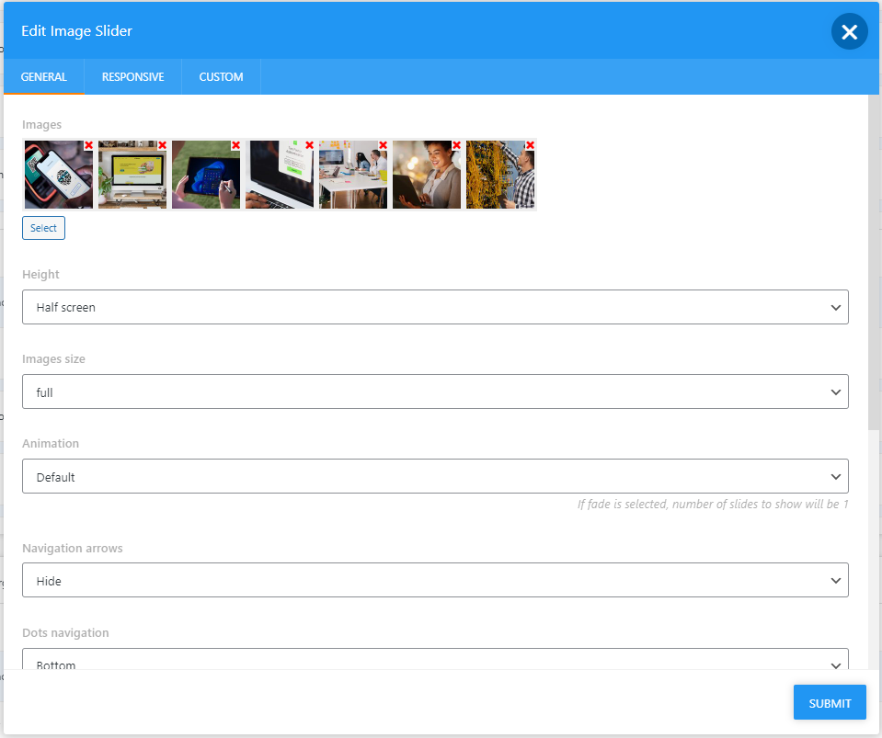Remove the QR code phone image

88,145
